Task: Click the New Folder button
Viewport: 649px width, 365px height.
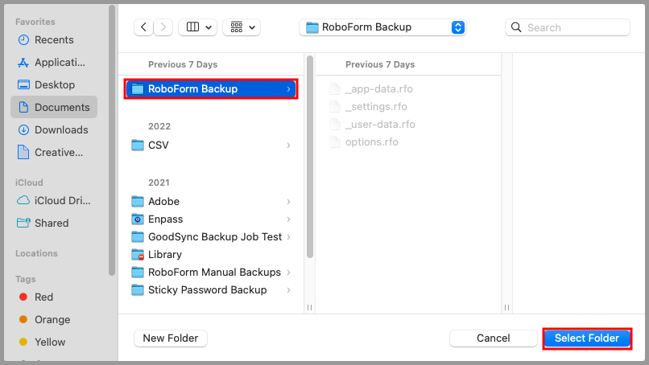Action: click(x=171, y=338)
